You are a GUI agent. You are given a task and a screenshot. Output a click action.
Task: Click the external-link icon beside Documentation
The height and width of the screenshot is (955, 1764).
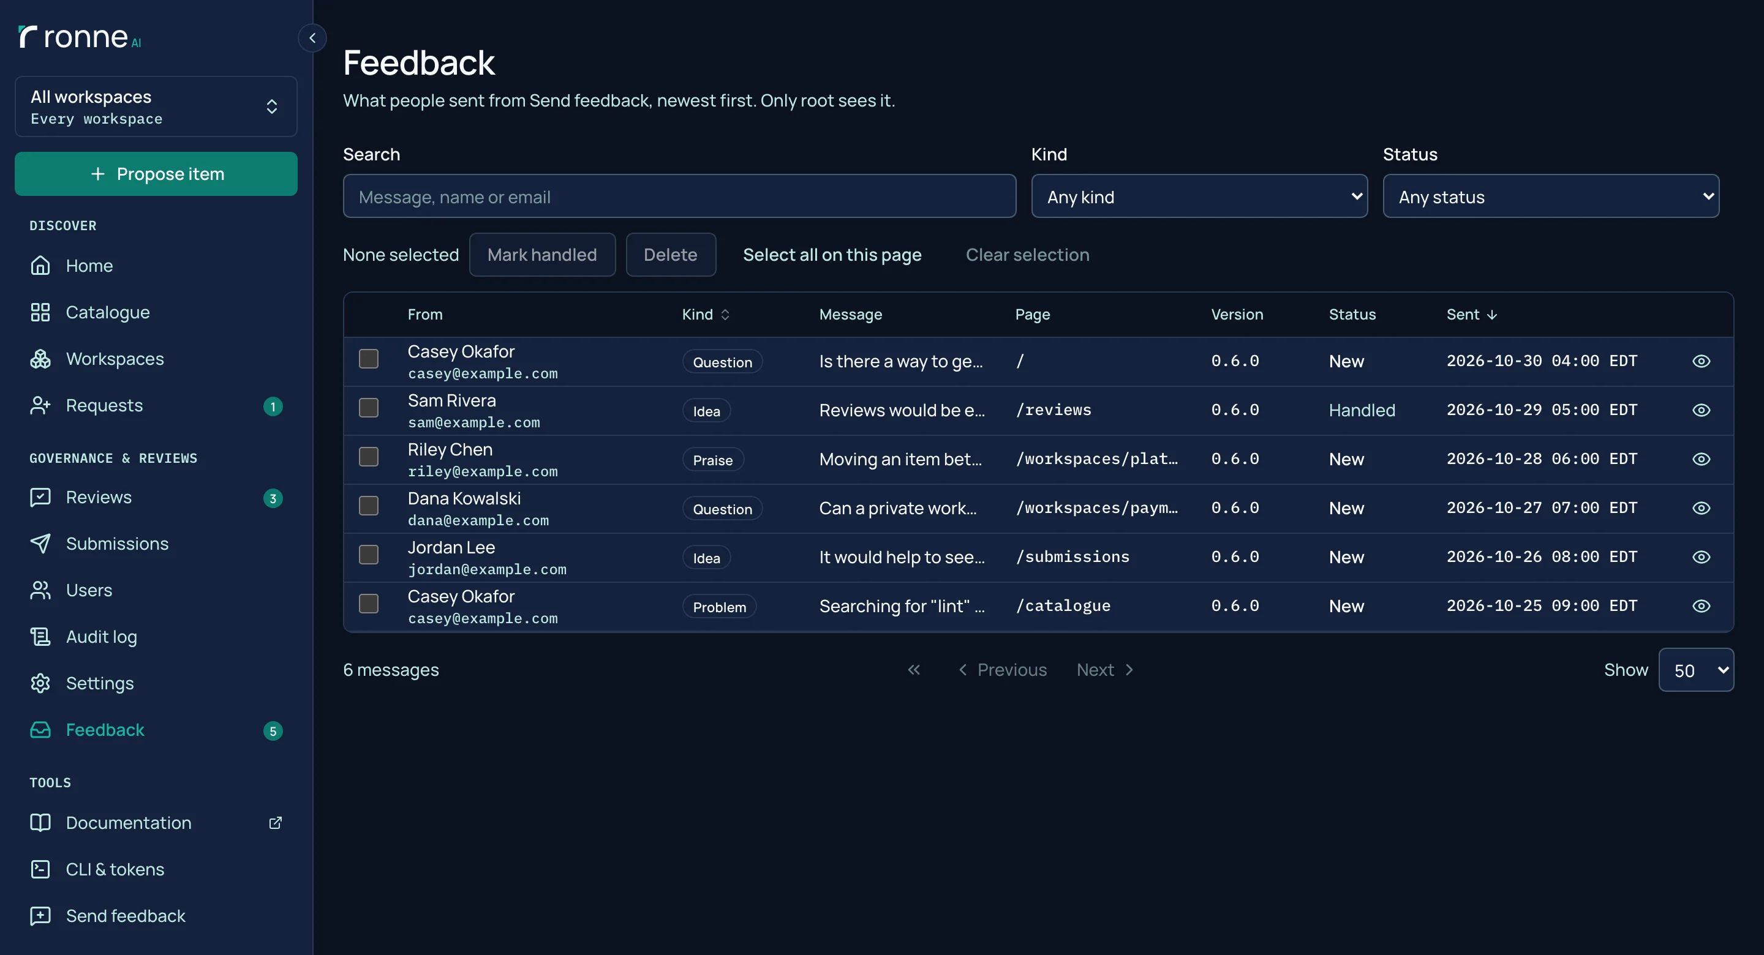pyautogui.click(x=275, y=823)
